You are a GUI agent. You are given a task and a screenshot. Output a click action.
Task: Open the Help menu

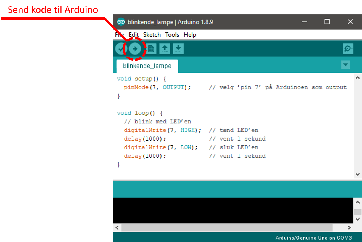190,35
